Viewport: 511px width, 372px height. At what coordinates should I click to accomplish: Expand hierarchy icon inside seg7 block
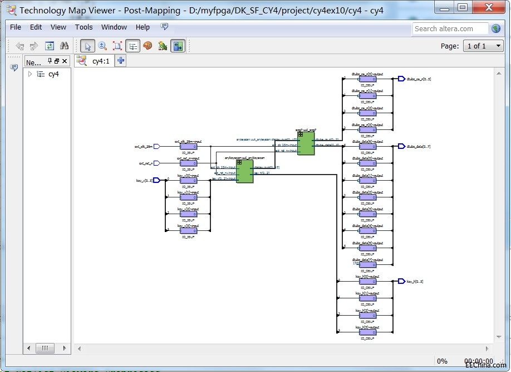(x=301, y=134)
